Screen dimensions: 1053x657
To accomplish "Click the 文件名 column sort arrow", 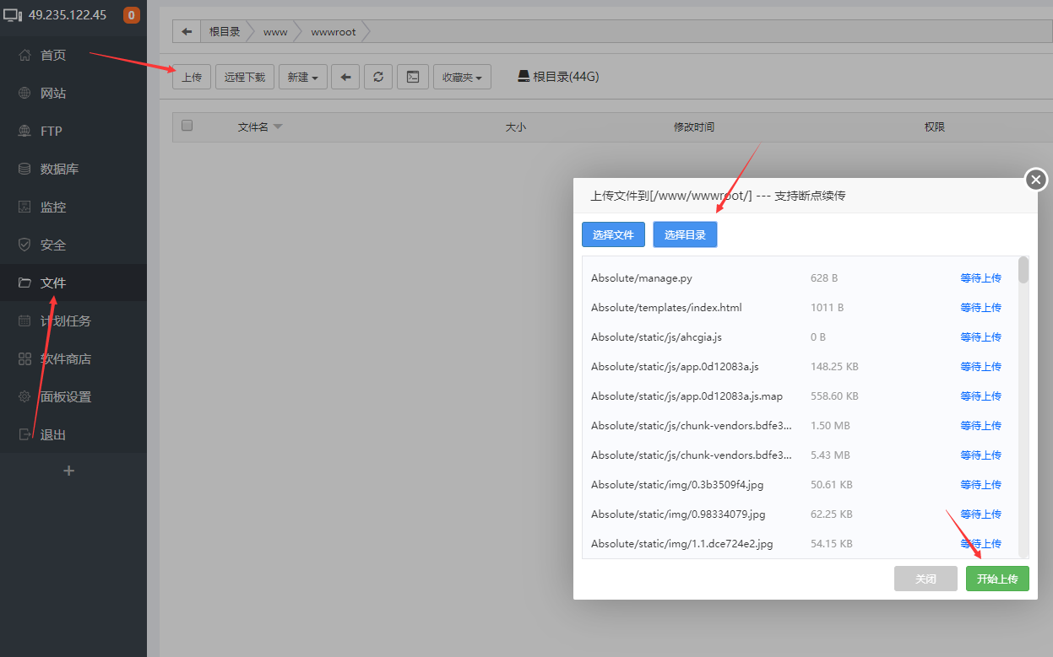I will pyautogui.click(x=280, y=126).
